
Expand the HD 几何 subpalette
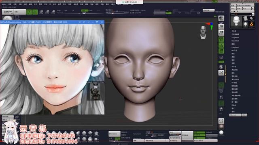click(234, 50)
